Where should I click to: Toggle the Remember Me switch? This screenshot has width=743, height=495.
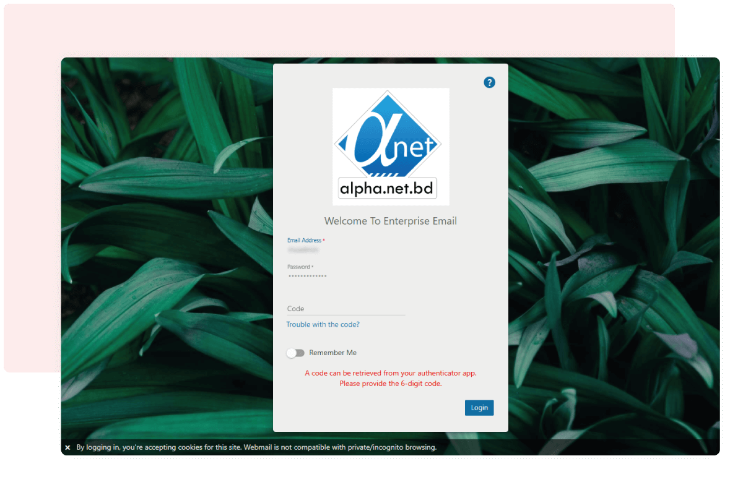pyautogui.click(x=295, y=353)
